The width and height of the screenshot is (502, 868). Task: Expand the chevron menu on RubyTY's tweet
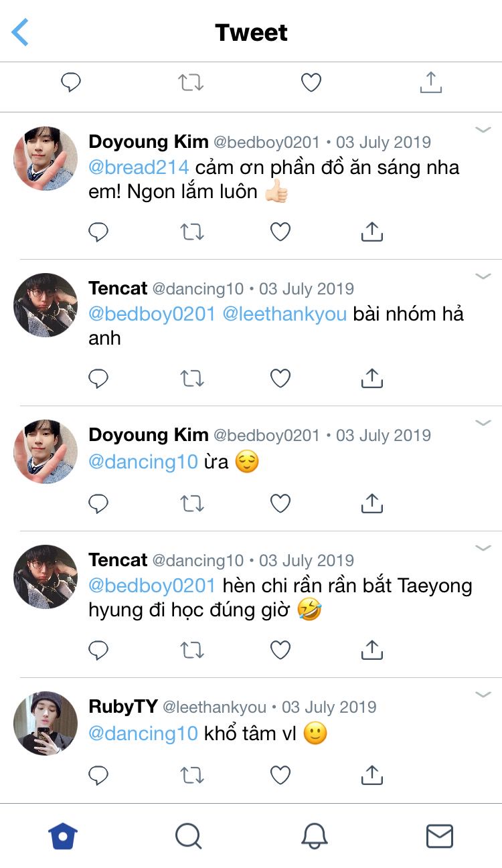(483, 695)
